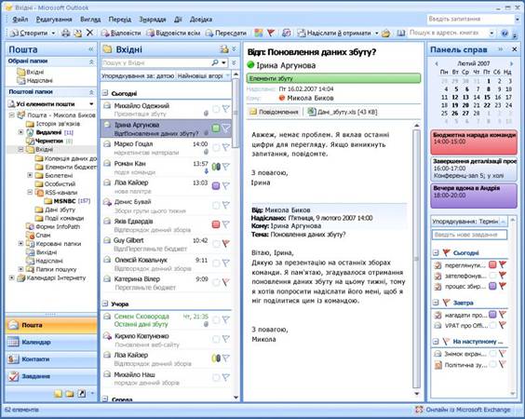Delete the message with the X toolbar icon
This screenshot has width=525, height=419.
(x=89, y=33)
